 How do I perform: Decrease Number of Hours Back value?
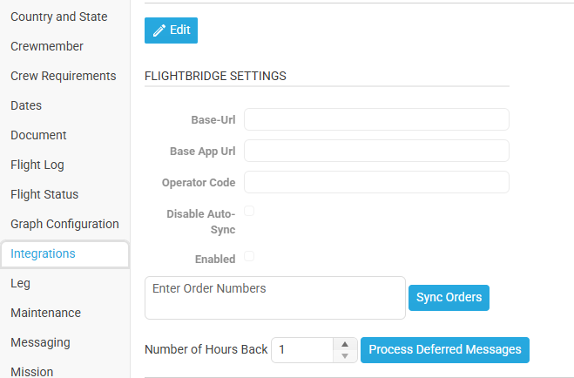(345, 355)
